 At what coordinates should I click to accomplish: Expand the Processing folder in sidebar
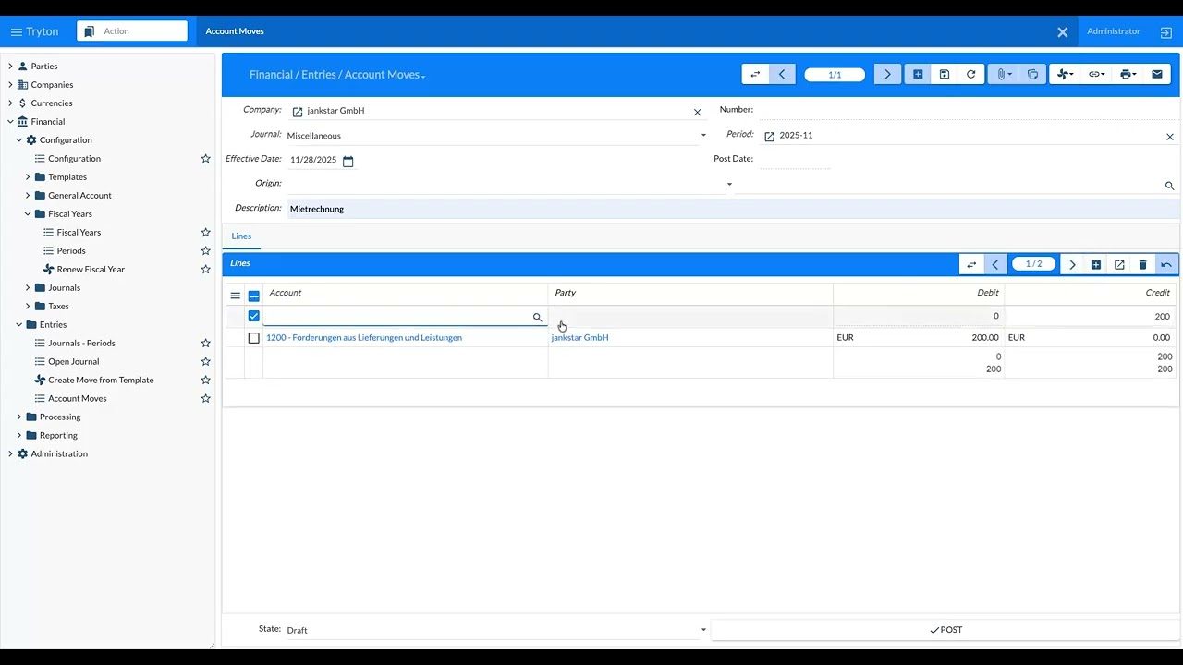[18, 417]
